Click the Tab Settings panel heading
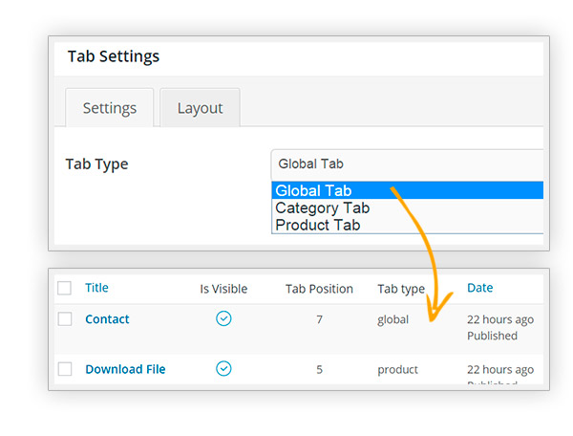Screen dimensions: 573x436 point(114,56)
